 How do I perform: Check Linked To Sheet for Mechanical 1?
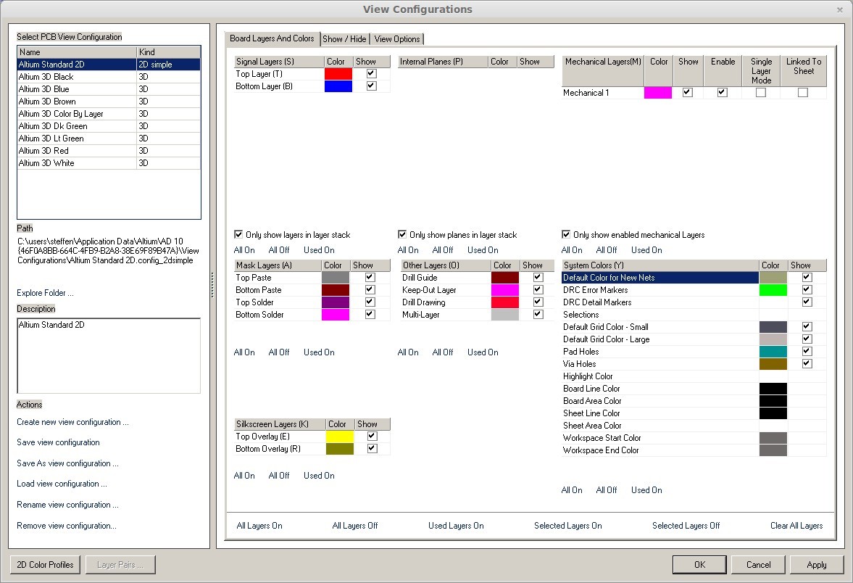click(x=803, y=93)
